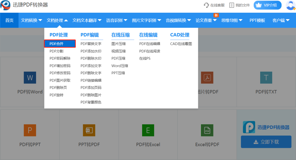Choose PDF密码解除 option
This screenshot has height=160, width=296.
click(60, 58)
